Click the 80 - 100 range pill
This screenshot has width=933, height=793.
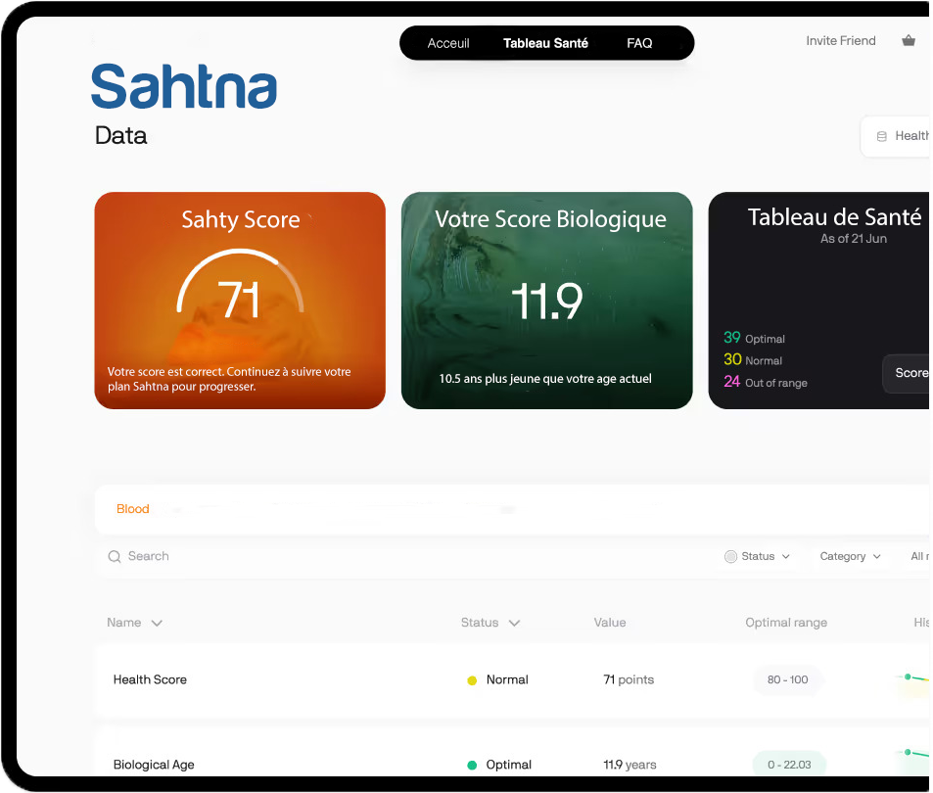click(787, 679)
